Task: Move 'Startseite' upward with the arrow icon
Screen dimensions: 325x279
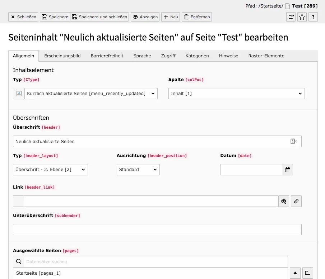Action: [295, 273]
